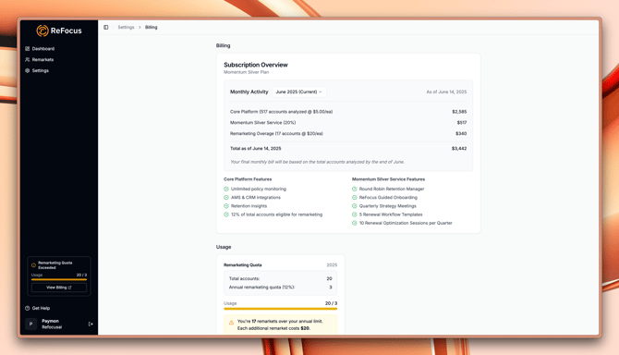The height and width of the screenshot is (355, 619).
Task: Click the Remarketing Quota Exceeded warning icon
Action: click(x=33, y=265)
